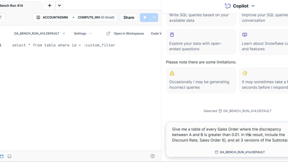Screen dimensions: 288x162
Task: Select Explore your data with open-ended questions
Action: pos(201,42)
